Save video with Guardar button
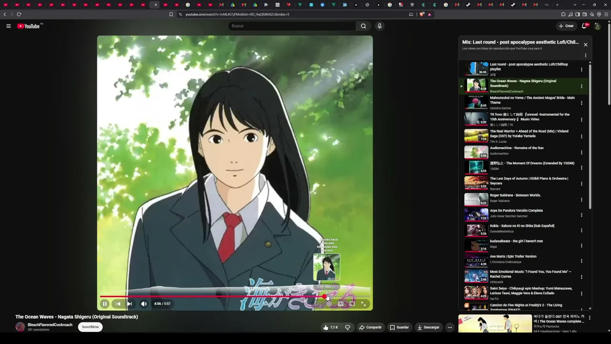Screen dimensions: 611x344 [399, 327]
